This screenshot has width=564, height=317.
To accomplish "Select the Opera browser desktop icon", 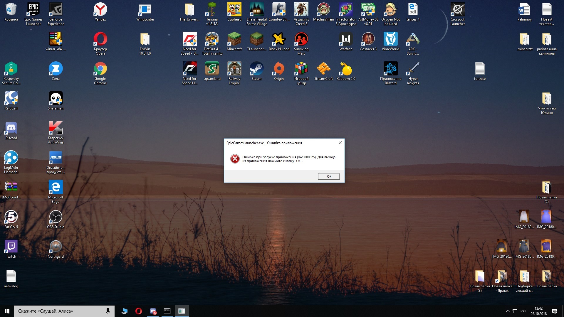I will click(100, 43).
